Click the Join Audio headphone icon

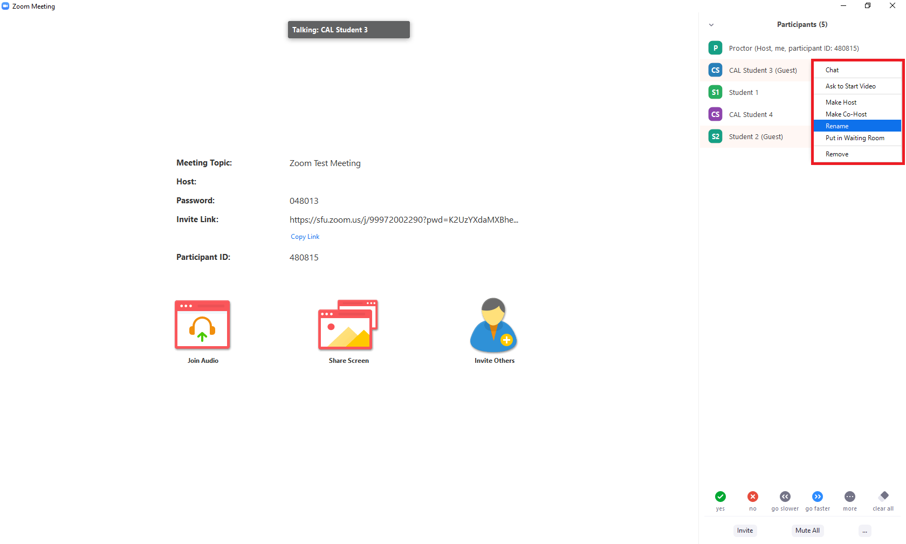pos(202,325)
